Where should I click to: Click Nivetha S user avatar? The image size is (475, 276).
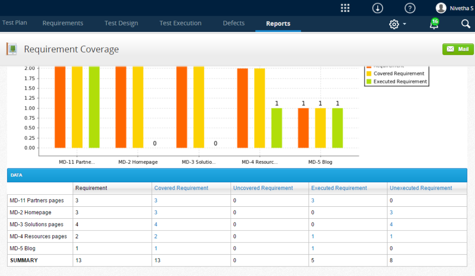coord(441,8)
